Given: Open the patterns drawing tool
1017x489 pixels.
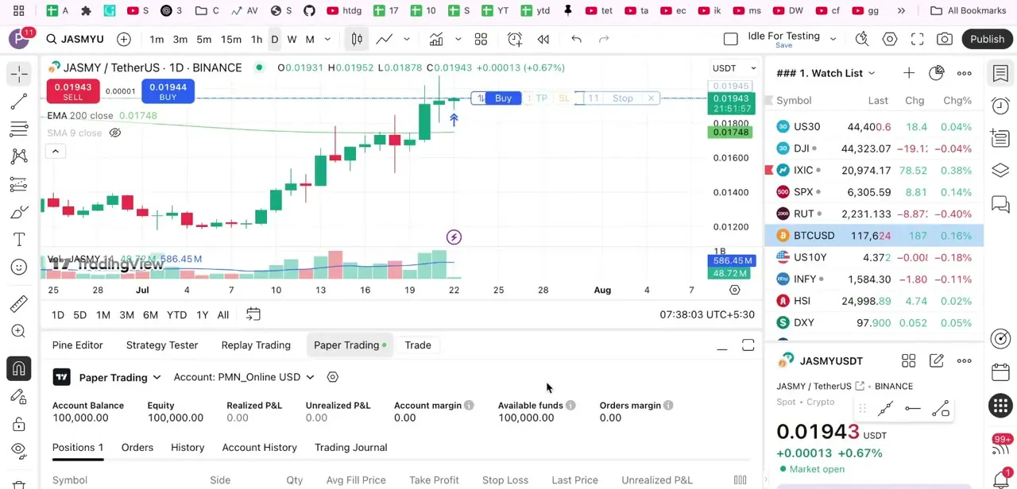Looking at the screenshot, I should click(19, 157).
